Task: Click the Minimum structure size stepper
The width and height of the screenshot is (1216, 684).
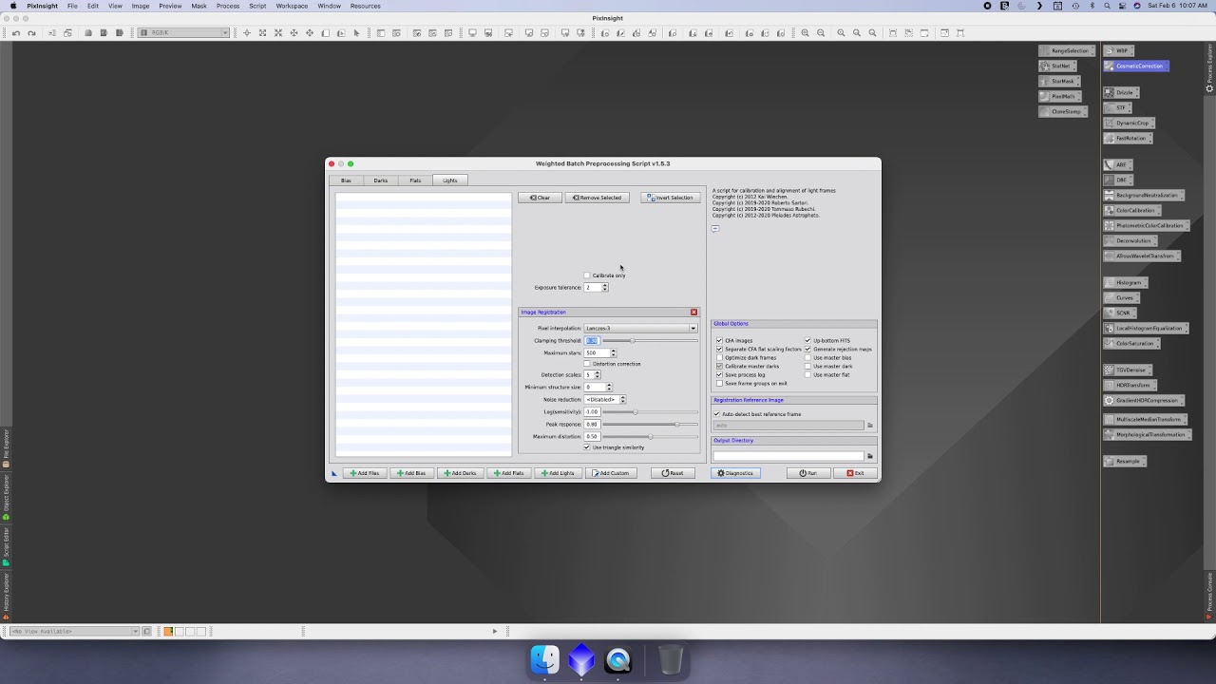Action: [x=609, y=387]
